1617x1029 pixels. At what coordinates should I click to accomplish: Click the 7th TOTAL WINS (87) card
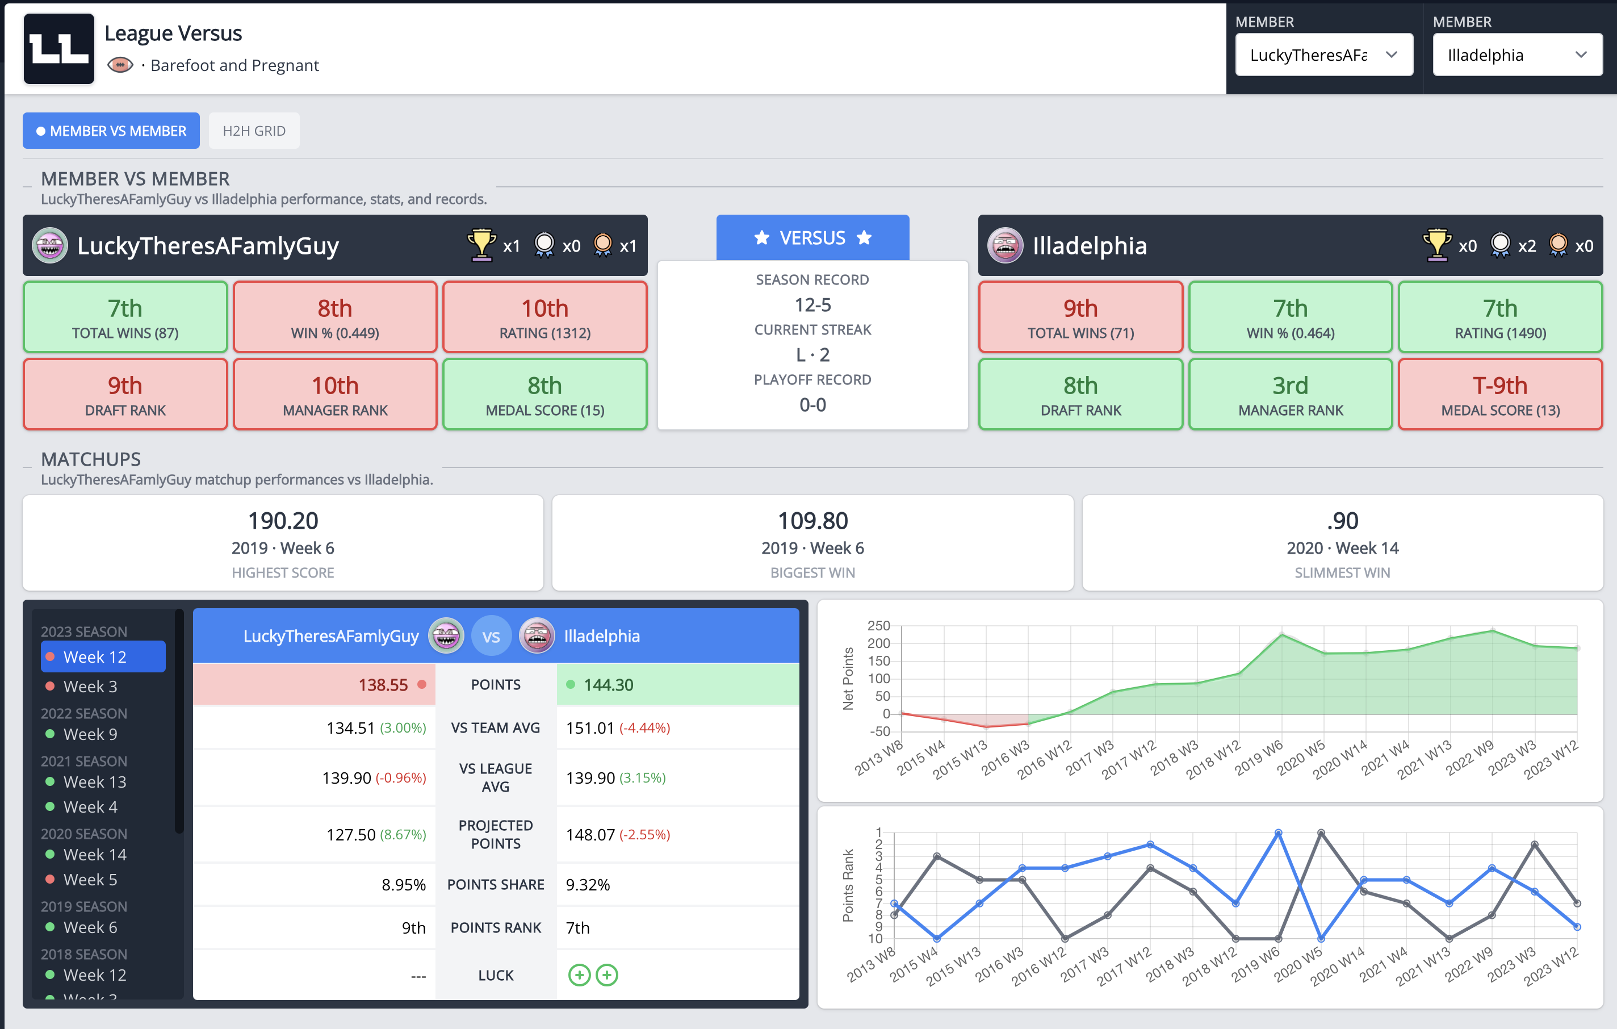(x=125, y=317)
